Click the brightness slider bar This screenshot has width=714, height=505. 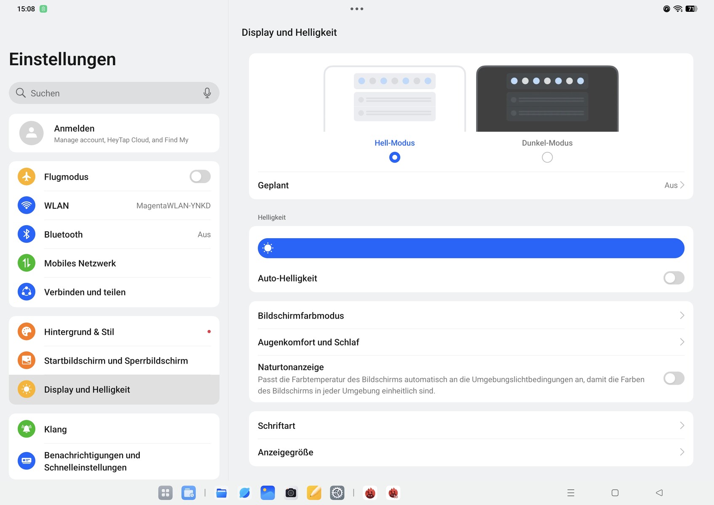pos(471,248)
